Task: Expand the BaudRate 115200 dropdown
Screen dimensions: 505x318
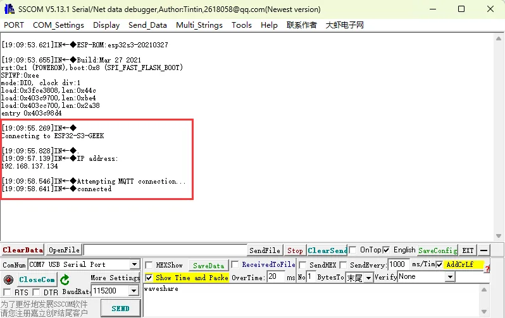Action: 134,291
